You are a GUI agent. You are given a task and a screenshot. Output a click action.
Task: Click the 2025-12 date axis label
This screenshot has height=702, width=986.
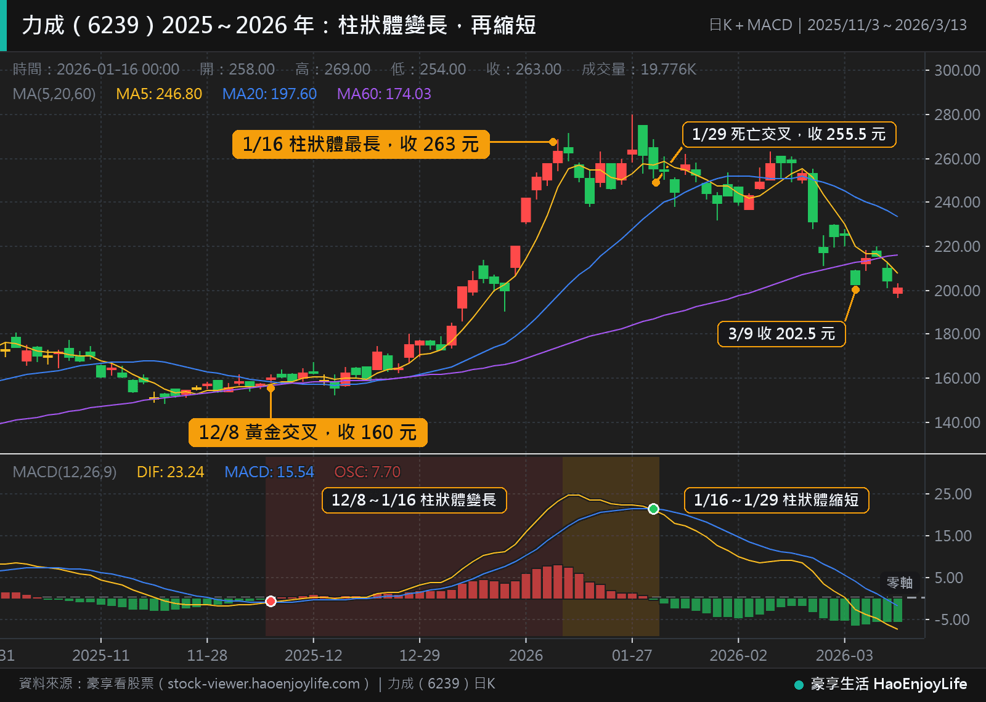click(x=313, y=655)
